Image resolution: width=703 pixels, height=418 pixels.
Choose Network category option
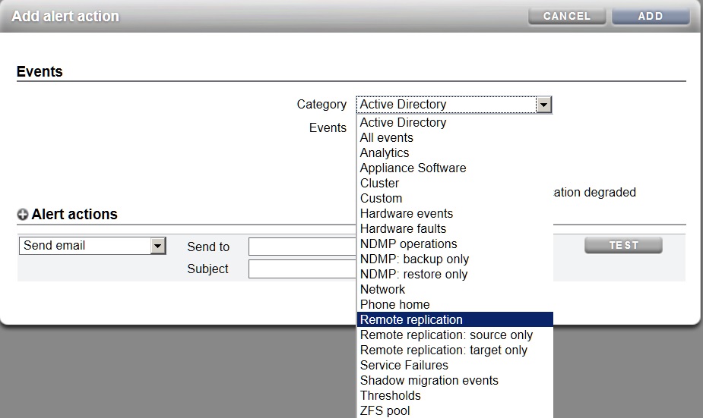tap(455, 290)
